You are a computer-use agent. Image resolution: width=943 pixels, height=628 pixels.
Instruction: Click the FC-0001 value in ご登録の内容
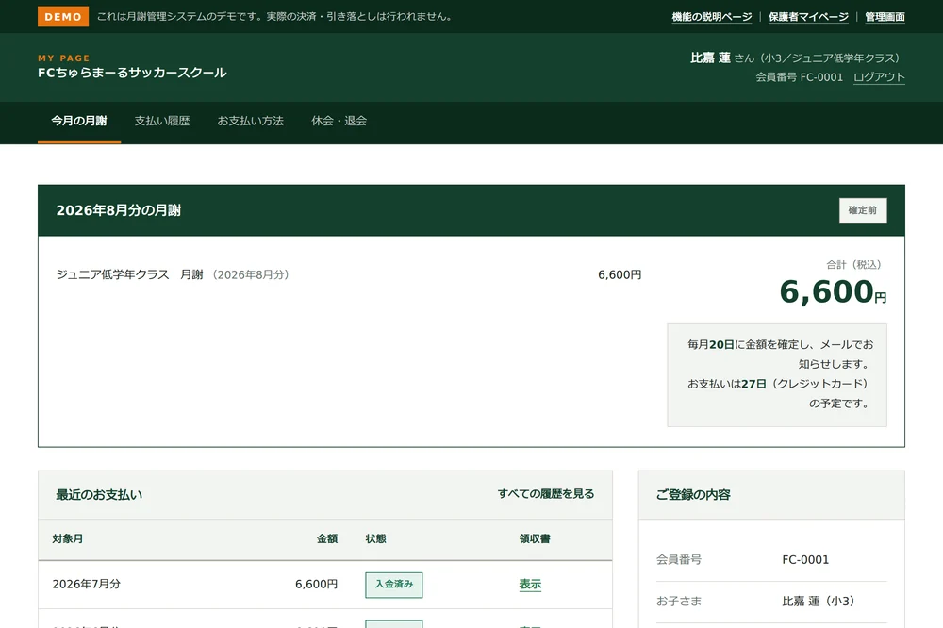(x=805, y=560)
